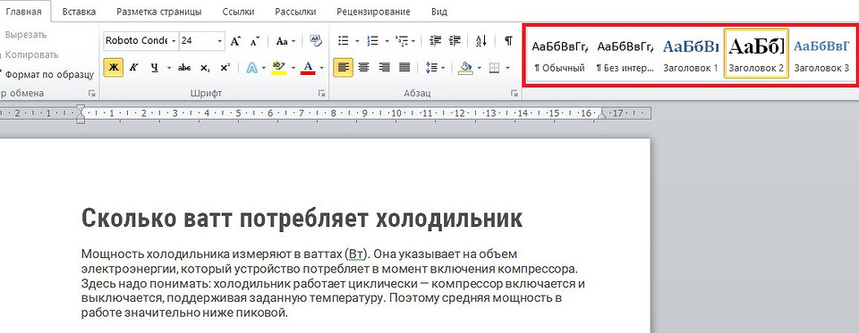Expand the line spacing dropdown arrow
The width and height of the screenshot is (859, 333).
[443, 68]
